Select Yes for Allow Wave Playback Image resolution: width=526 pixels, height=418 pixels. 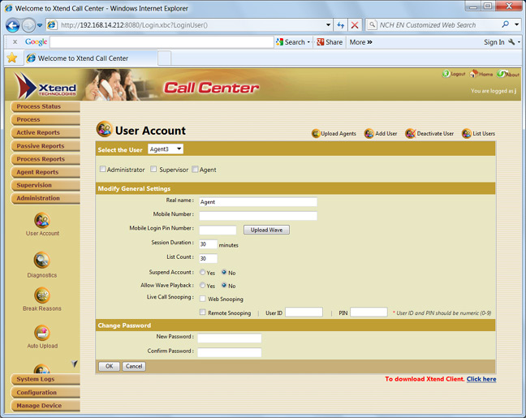point(202,285)
